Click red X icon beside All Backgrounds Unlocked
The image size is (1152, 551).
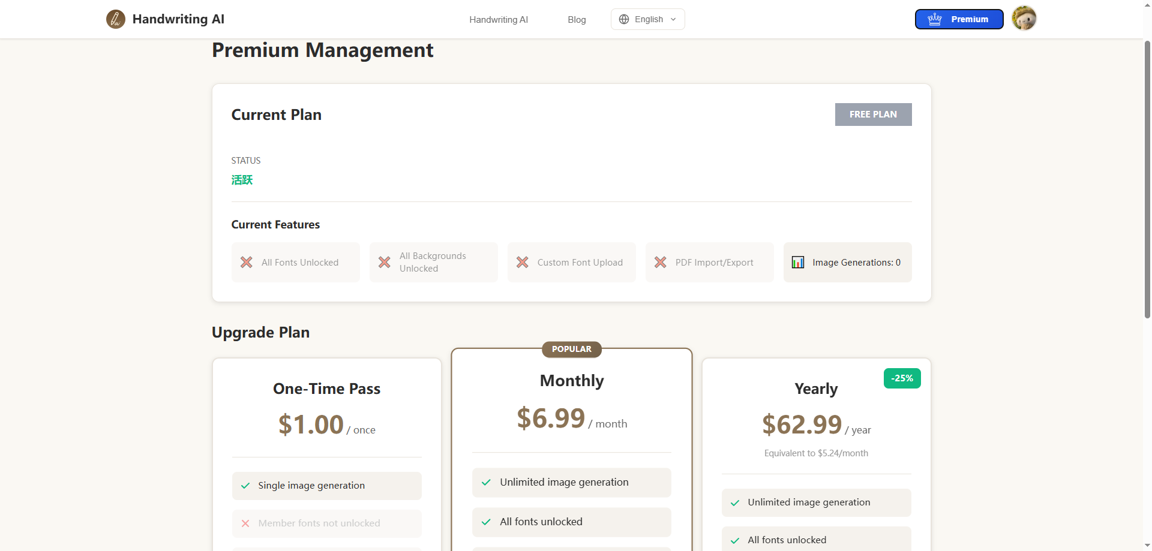(x=385, y=262)
